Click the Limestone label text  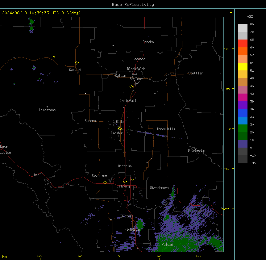[x=47, y=110]
